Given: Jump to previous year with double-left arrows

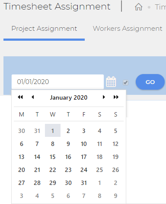Looking at the screenshot, I should 20,97.
